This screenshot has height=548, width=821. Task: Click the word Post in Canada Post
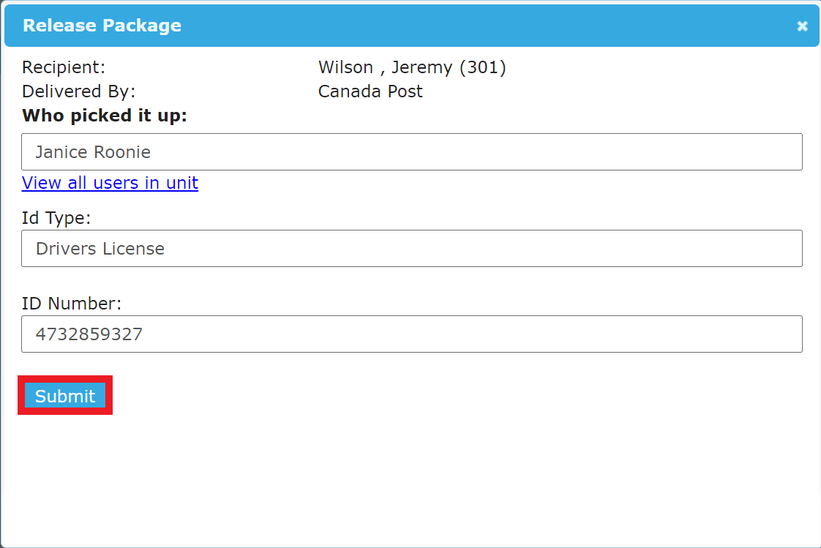[405, 91]
